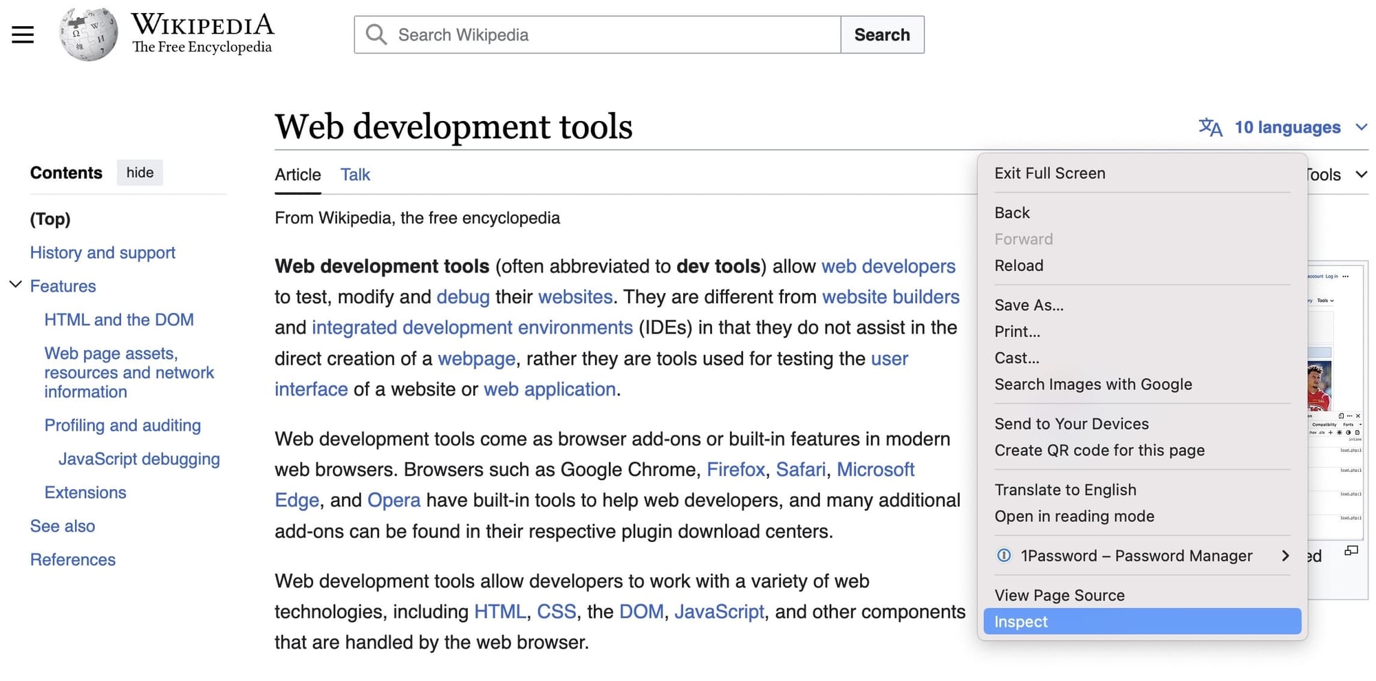The width and height of the screenshot is (1376, 681).
Task: Click the pop-out window icon near page edge
Action: click(x=1351, y=550)
